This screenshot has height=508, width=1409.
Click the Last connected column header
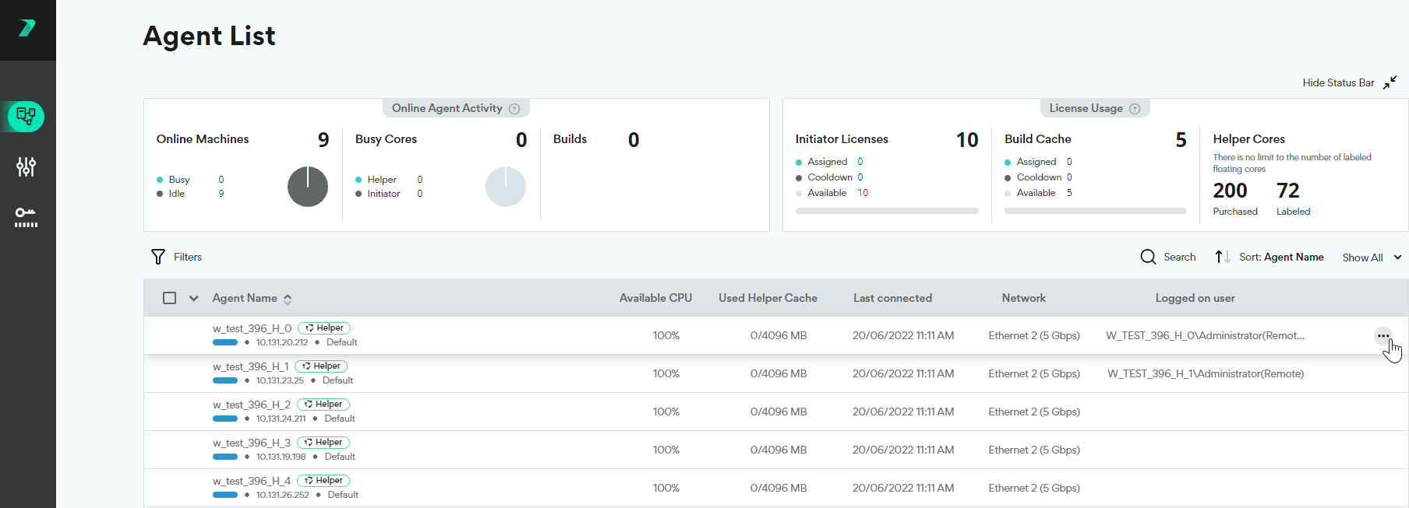892,298
